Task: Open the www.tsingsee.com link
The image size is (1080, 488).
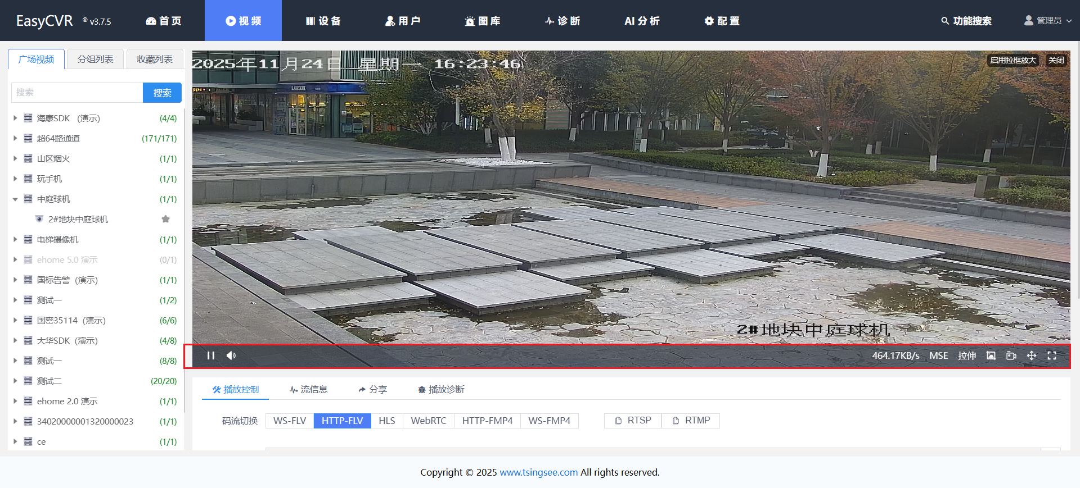Action: 538,472
